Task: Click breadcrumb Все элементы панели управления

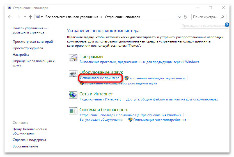Action: pos(72,17)
